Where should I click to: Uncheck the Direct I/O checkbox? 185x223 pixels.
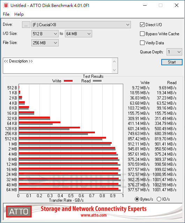pyautogui.click(x=142, y=25)
